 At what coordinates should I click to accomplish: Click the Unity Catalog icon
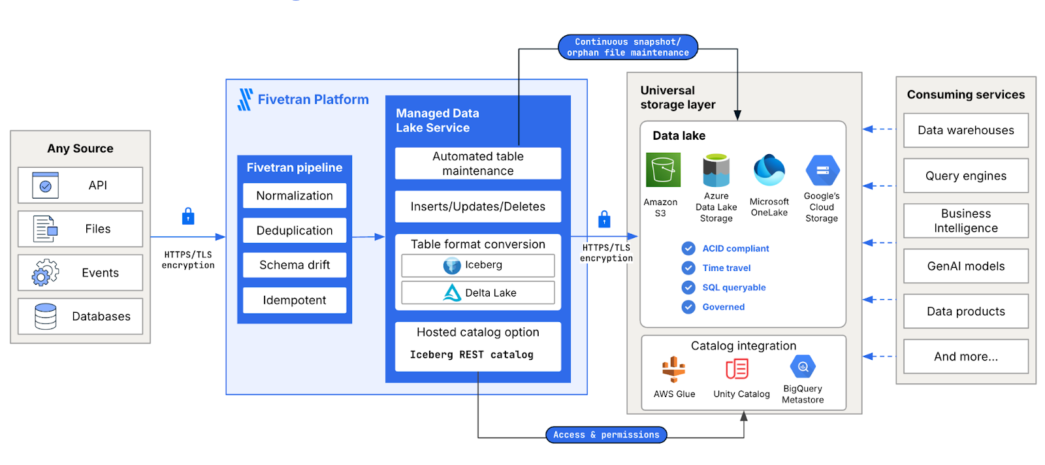coord(737,369)
